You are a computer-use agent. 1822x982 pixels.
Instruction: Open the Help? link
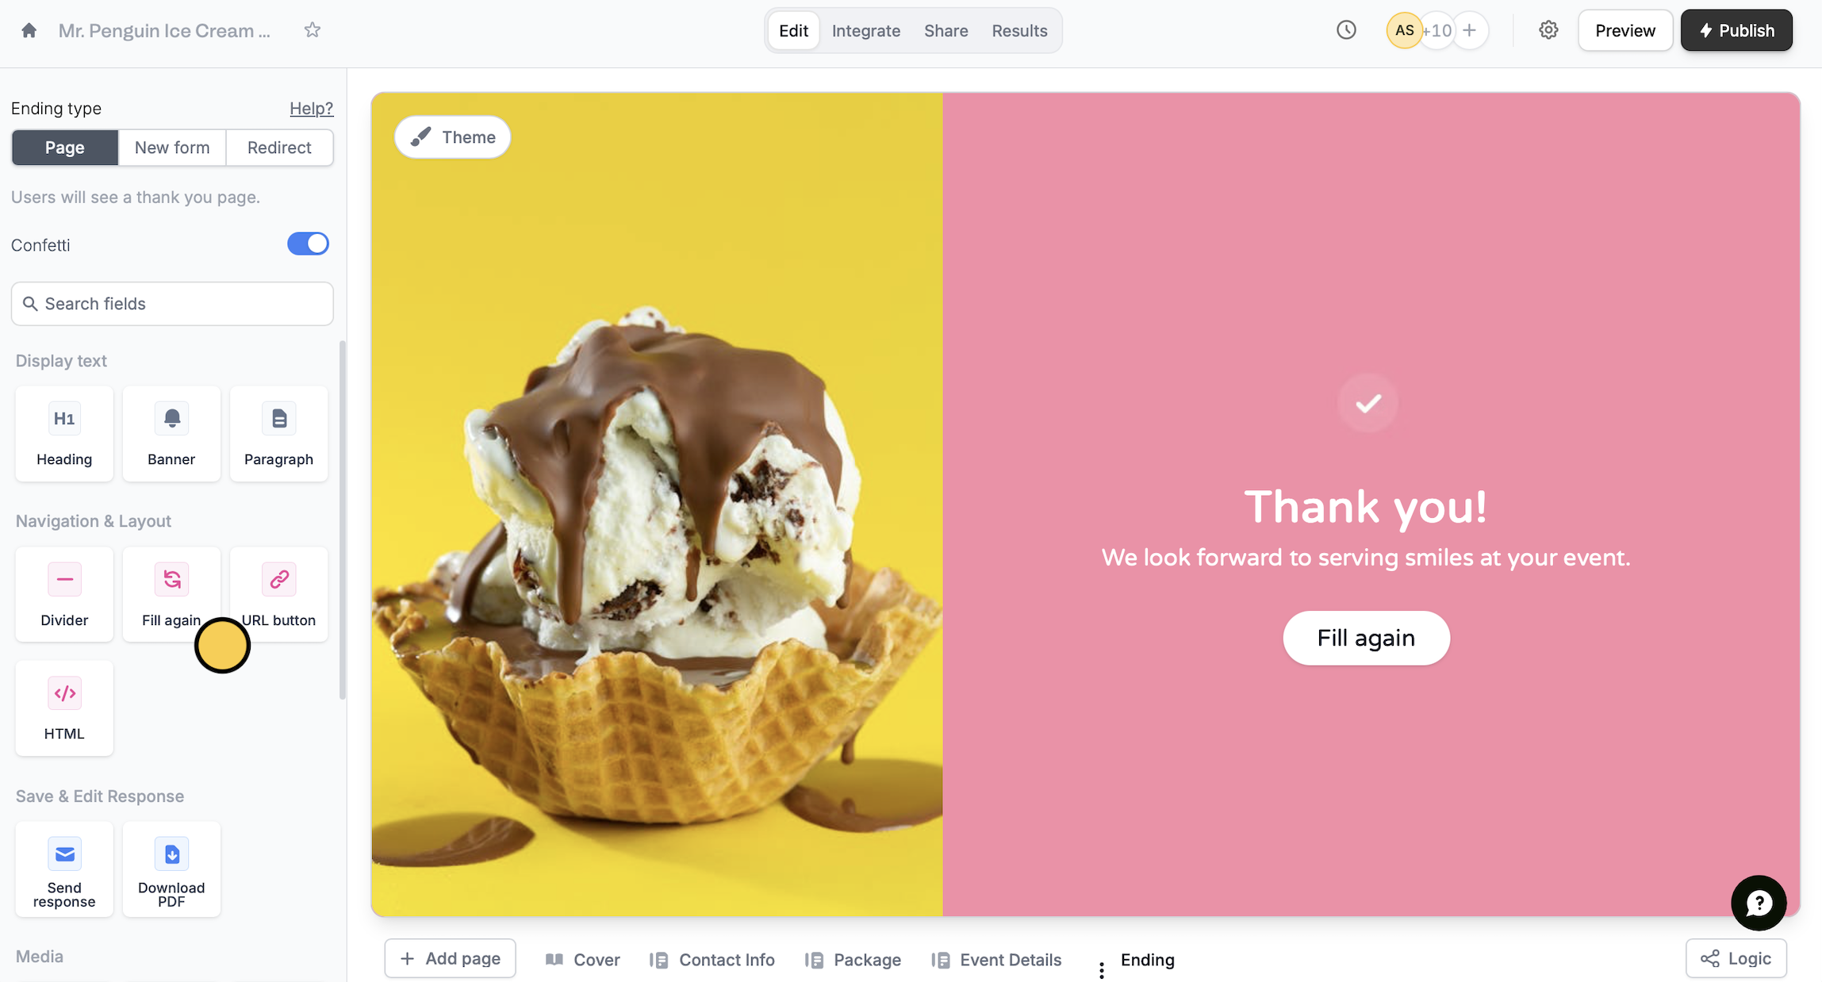pyautogui.click(x=311, y=108)
